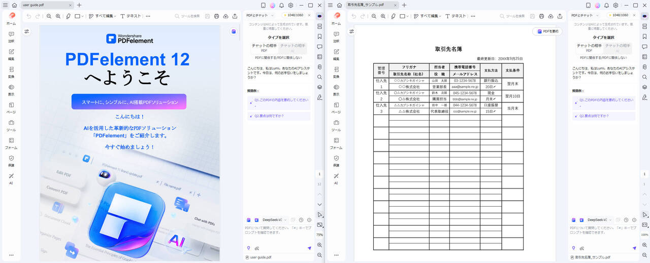Select チャットの相手 PDF option in the left window
Image resolution: width=650 pixels, height=263 pixels.
(x=264, y=48)
